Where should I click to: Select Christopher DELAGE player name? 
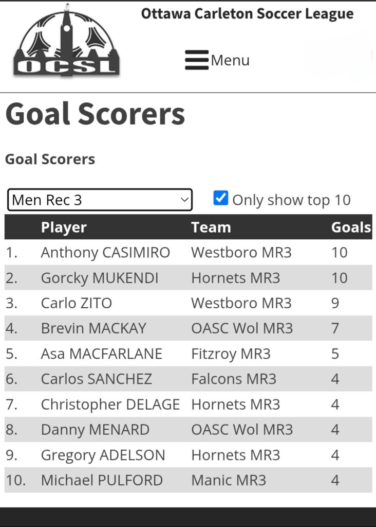pyautogui.click(x=110, y=405)
